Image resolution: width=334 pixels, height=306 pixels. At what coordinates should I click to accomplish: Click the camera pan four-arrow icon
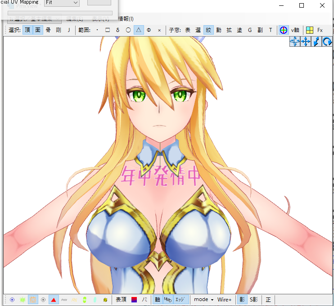[306, 41]
